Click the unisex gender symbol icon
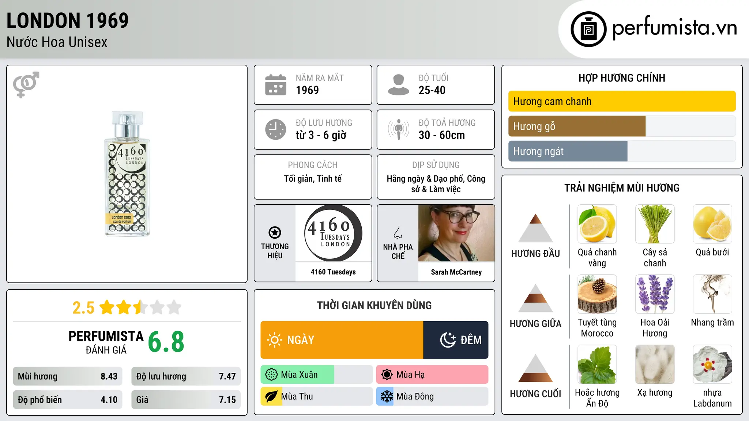The image size is (749, 421). tap(26, 84)
